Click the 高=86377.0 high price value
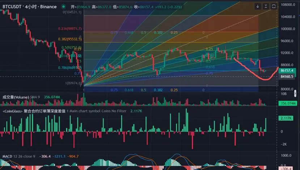Screen dimensions: 300x170 (x=101, y=7)
